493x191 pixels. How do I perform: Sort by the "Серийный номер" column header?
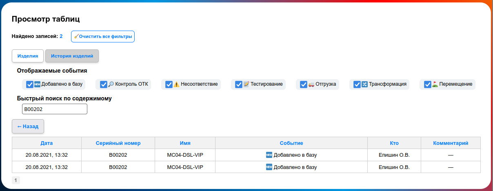[118, 143]
